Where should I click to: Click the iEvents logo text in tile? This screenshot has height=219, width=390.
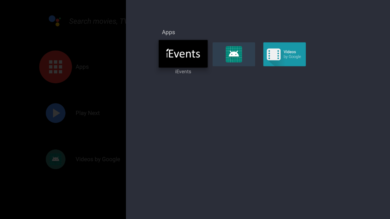(183, 54)
